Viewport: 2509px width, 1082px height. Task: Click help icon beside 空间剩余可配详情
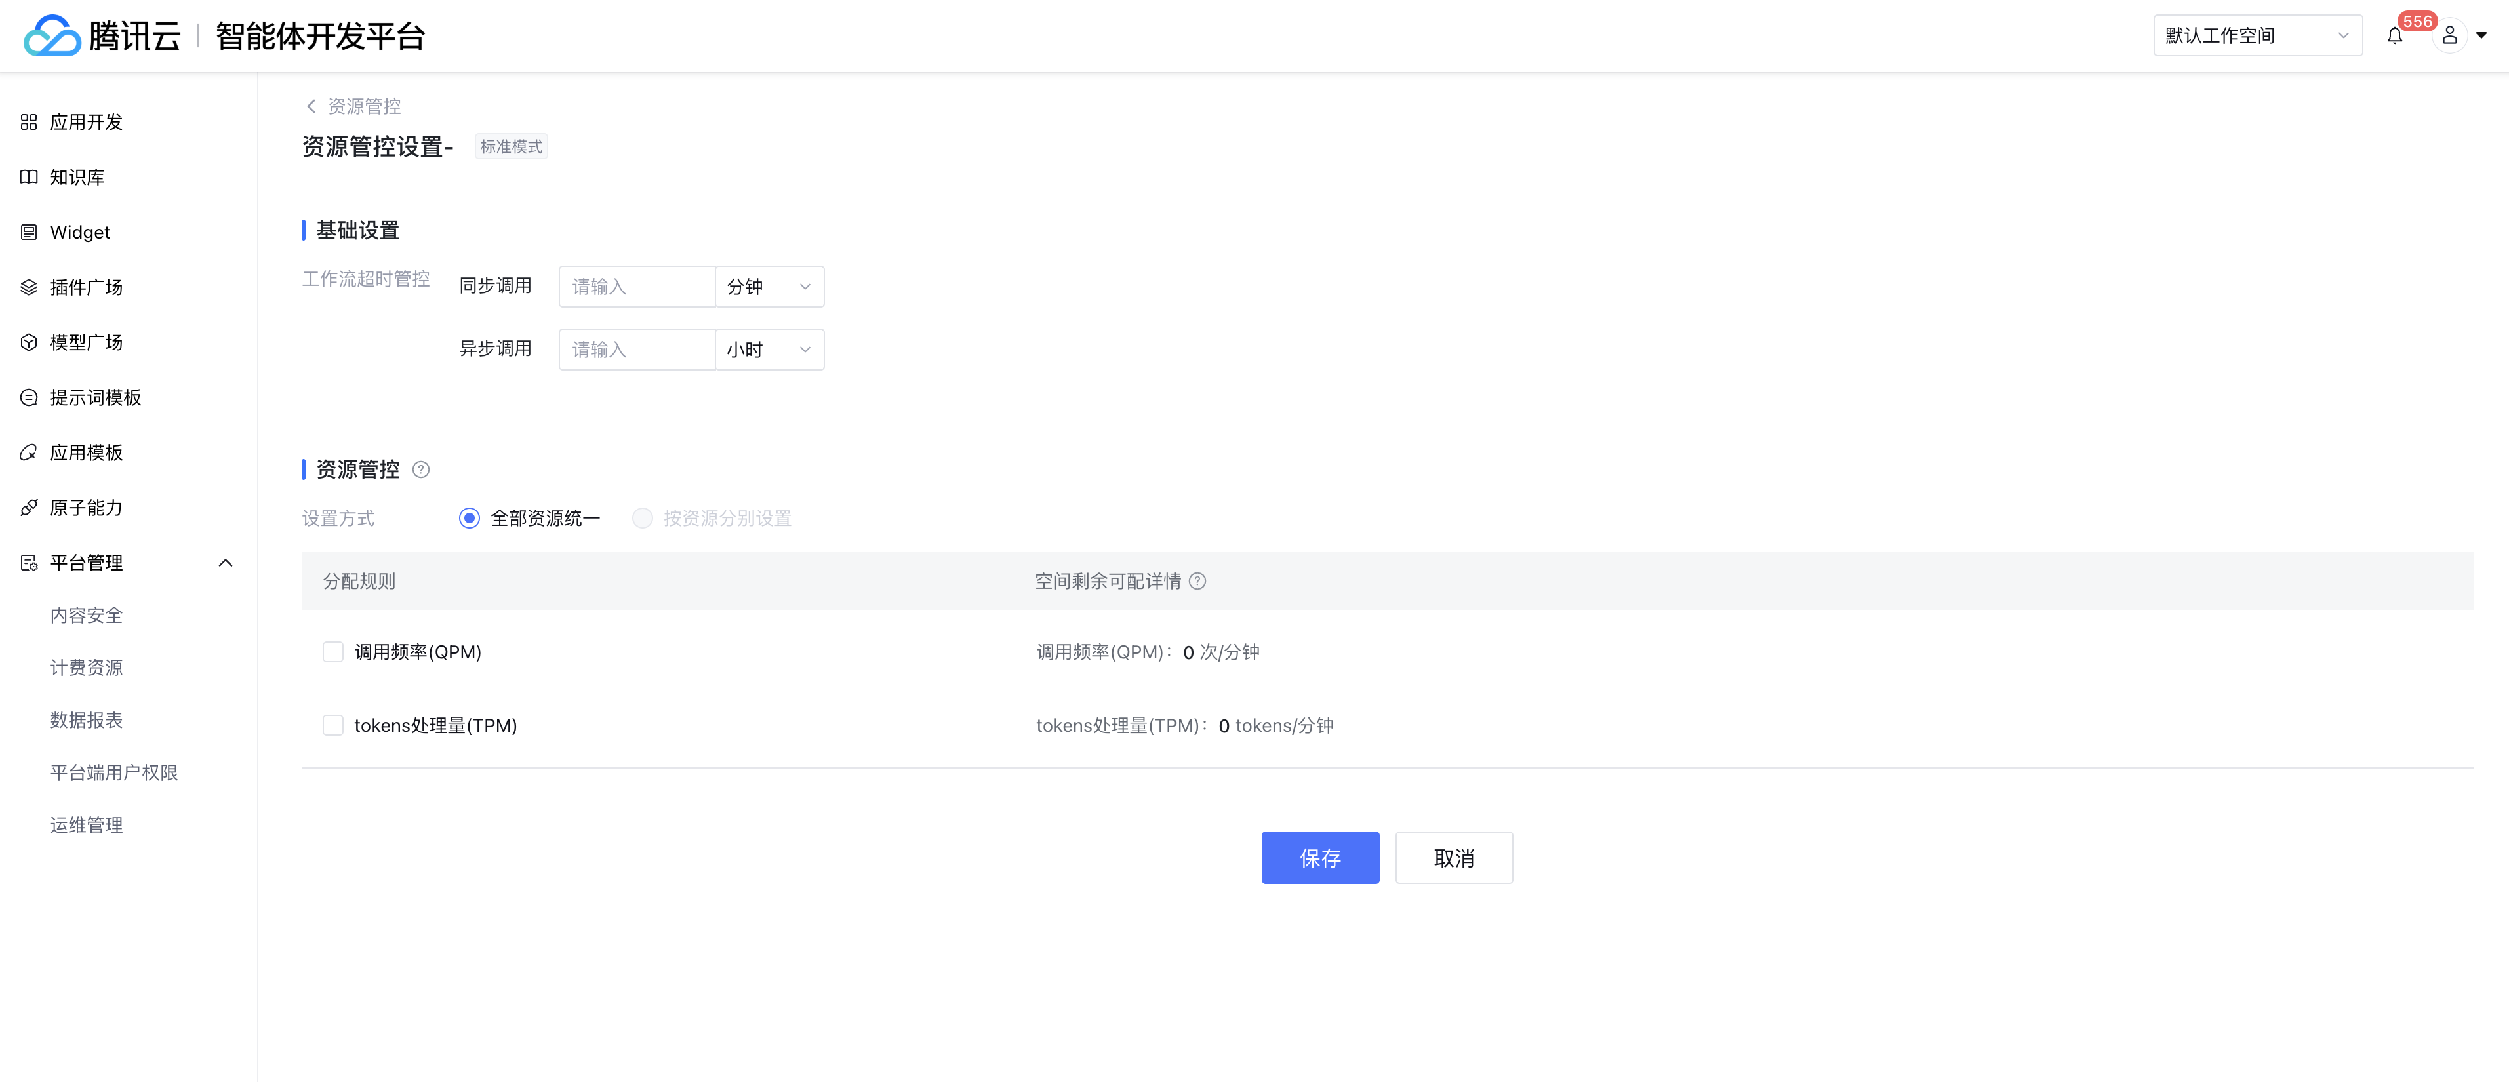[1198, 582]
